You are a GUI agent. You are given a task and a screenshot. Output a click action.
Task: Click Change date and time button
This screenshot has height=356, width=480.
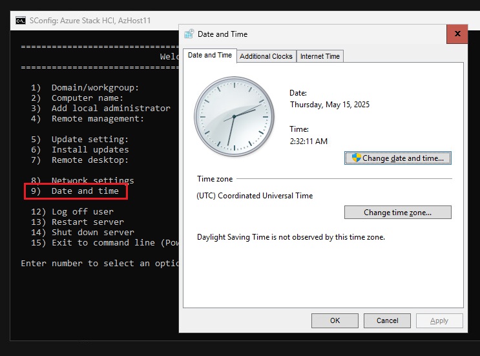[398, 158]
